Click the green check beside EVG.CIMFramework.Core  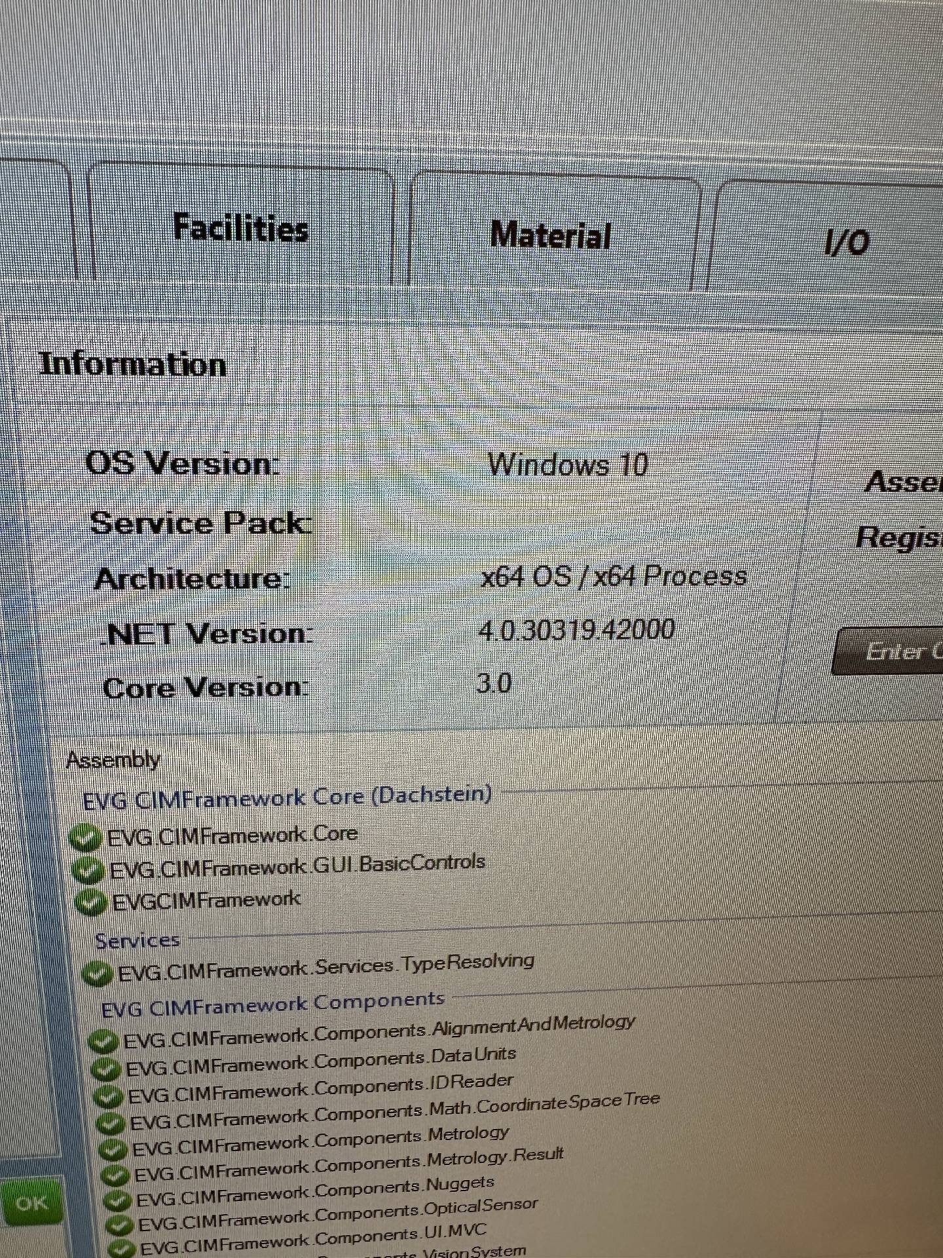coord(84,839)
